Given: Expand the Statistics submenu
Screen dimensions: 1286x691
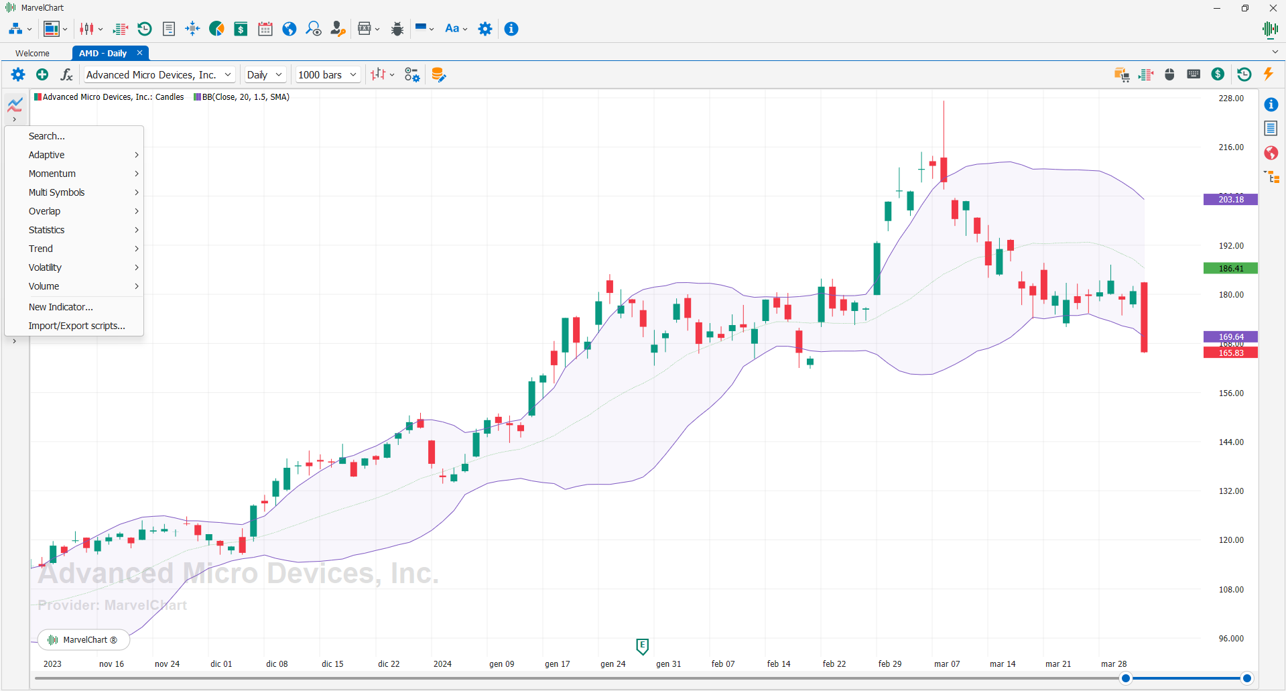Looking at the screenshot, I should 74,230.
